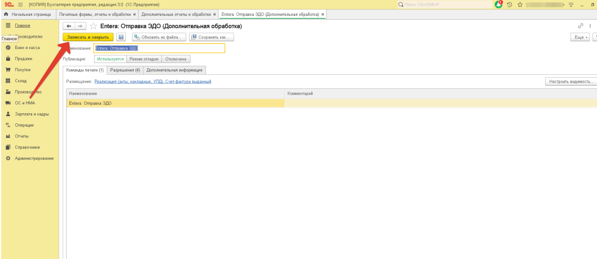Open ОС и НМА section
This screenshot has width=597, height=259.
click(x=25, y=103)
